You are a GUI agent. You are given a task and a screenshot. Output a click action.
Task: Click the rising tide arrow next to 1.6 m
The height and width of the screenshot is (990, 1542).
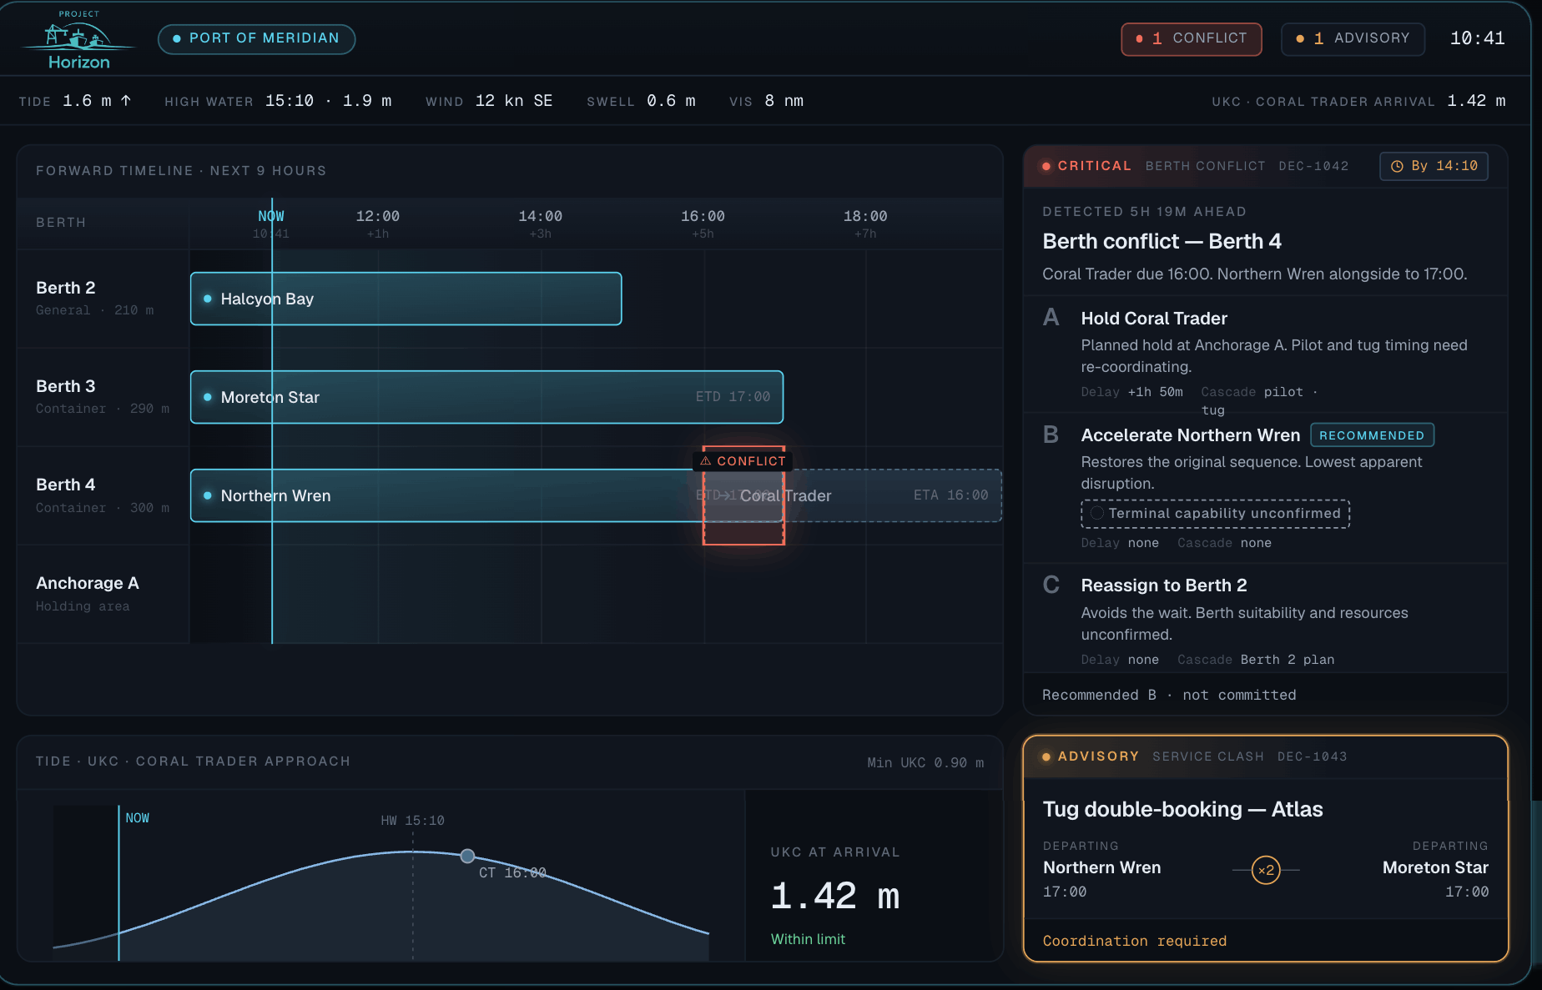126,100
